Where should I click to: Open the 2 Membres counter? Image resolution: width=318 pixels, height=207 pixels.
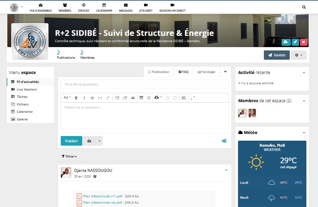87,55
